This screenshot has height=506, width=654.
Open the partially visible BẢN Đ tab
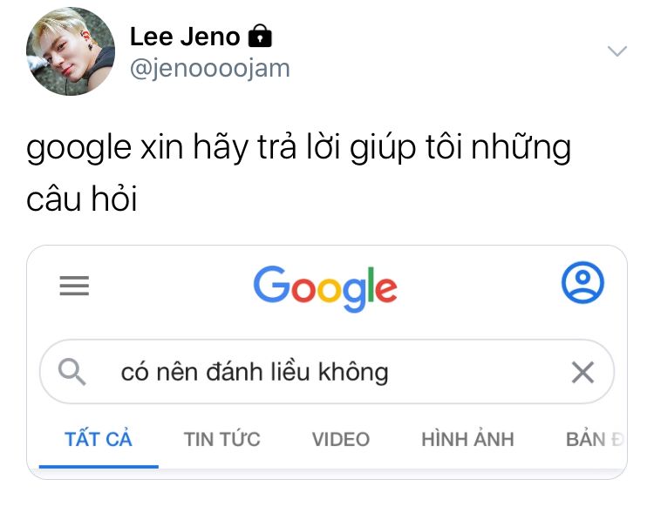click(x=595, y=439)
